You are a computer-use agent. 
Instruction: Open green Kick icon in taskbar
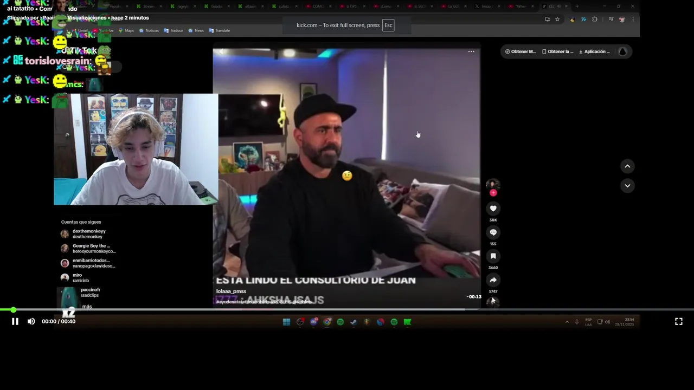(x=407, y=322)
